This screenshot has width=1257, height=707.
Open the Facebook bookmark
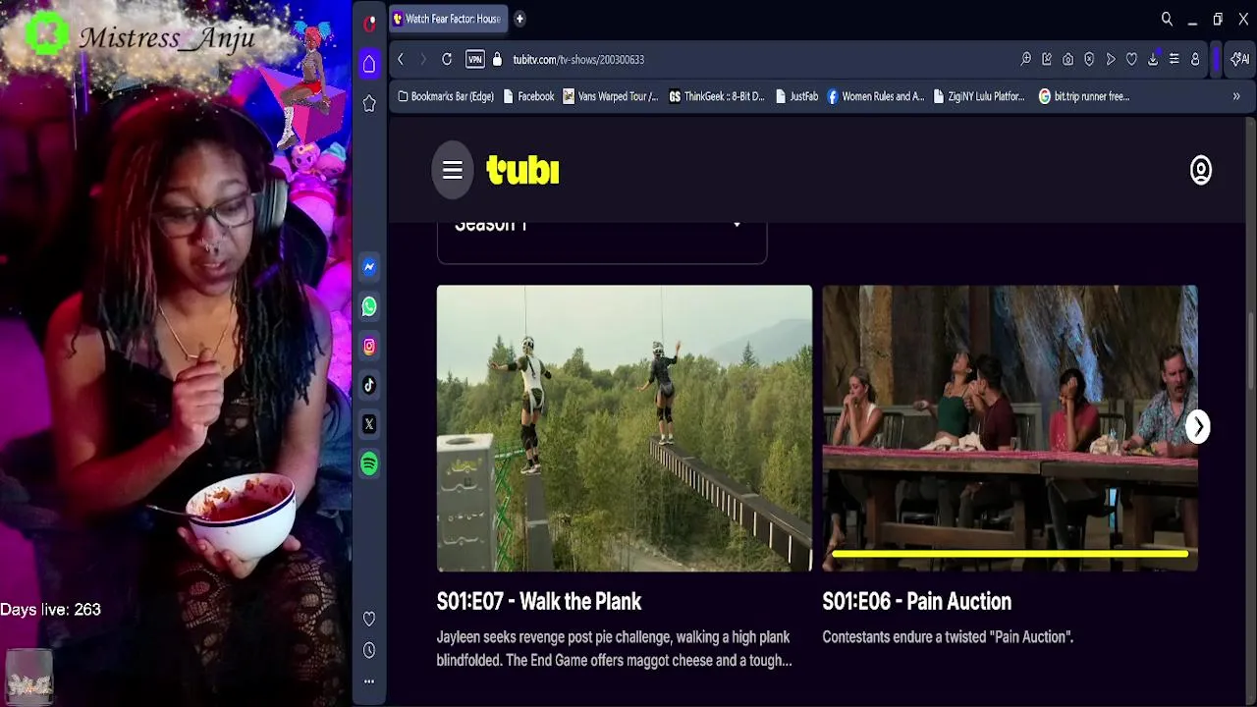click(528, 96)
